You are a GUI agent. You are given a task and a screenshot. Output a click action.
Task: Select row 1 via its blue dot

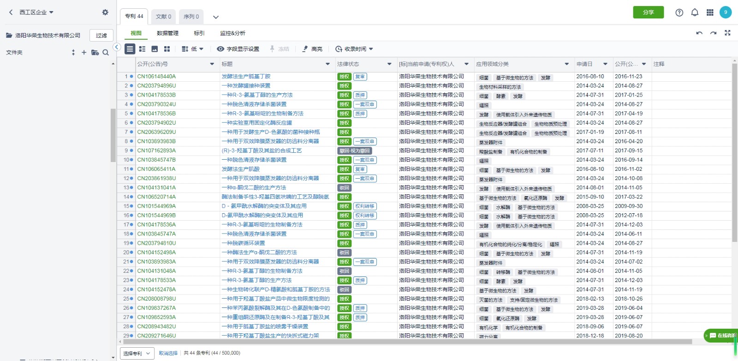point(131,77)
